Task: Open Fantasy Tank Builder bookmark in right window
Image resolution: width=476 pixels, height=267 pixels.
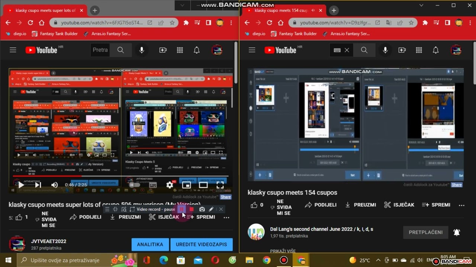Action: [294, 34]
